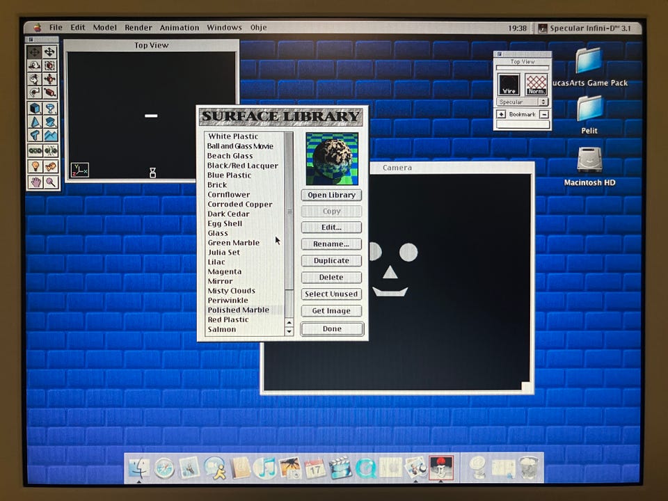Select the magnifying glass zoom tool
This screenshot has width=668, height=501.
click(50, 182)
